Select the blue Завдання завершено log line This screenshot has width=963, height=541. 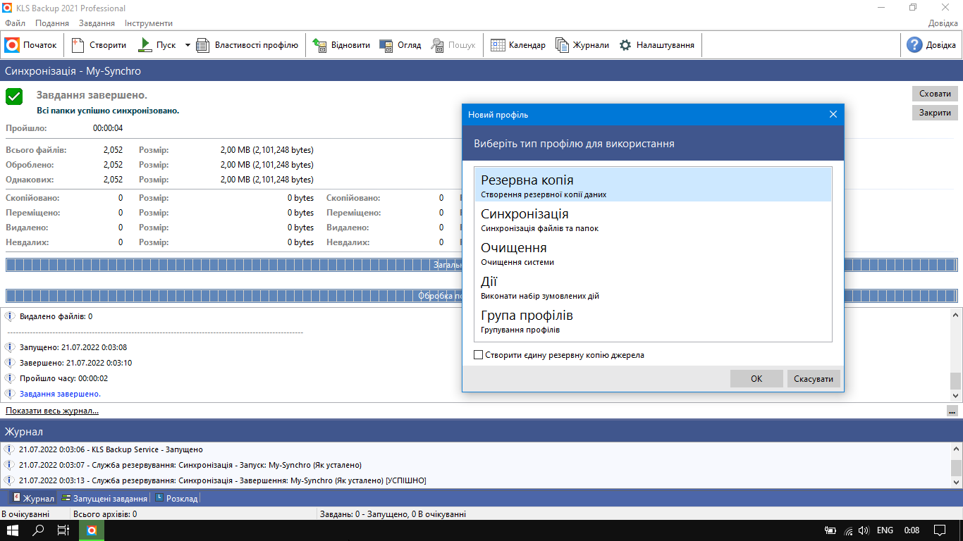point(60,394)
